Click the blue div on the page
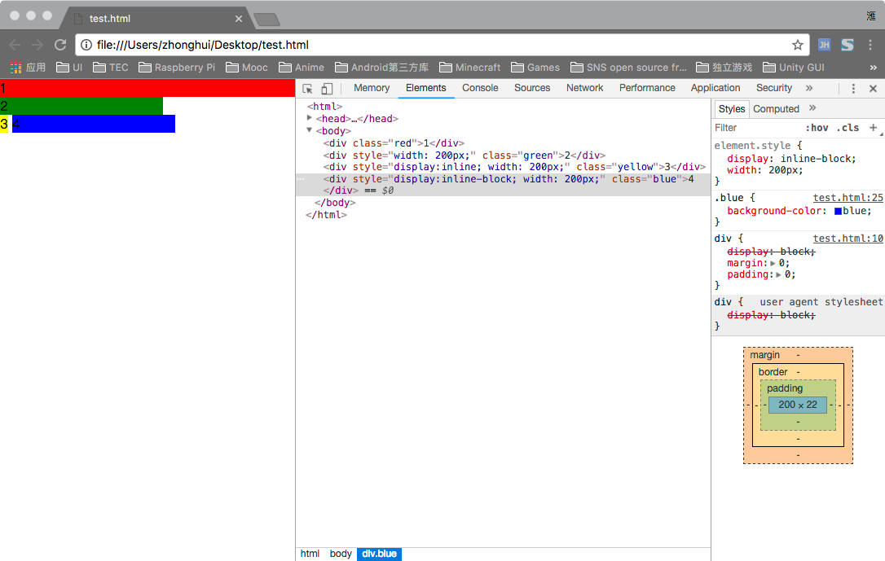Viewport: 885px width, 561px height. coord(94,124)
